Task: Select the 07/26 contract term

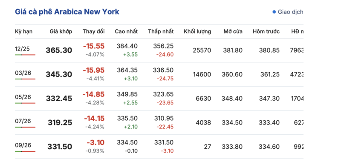Action: pyautogui.click(x=23, y=121)
